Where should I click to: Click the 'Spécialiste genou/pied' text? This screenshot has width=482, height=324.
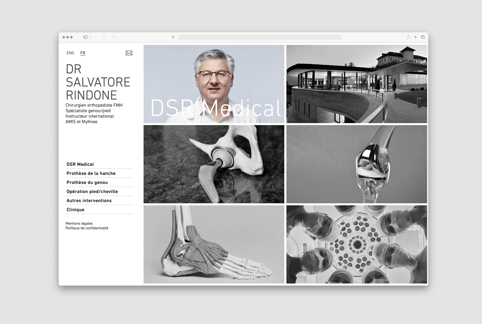pos(88,111)
